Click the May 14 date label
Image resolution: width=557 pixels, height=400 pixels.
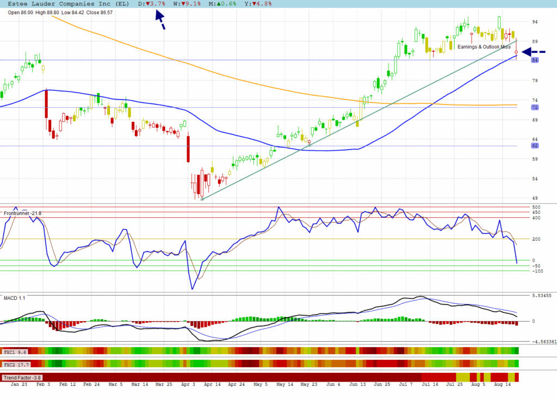[285, 384]
